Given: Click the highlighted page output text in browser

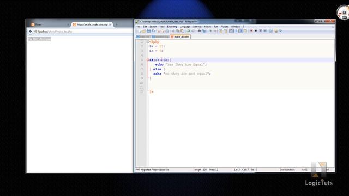Looking at the screenshot, I should (39, 39).
